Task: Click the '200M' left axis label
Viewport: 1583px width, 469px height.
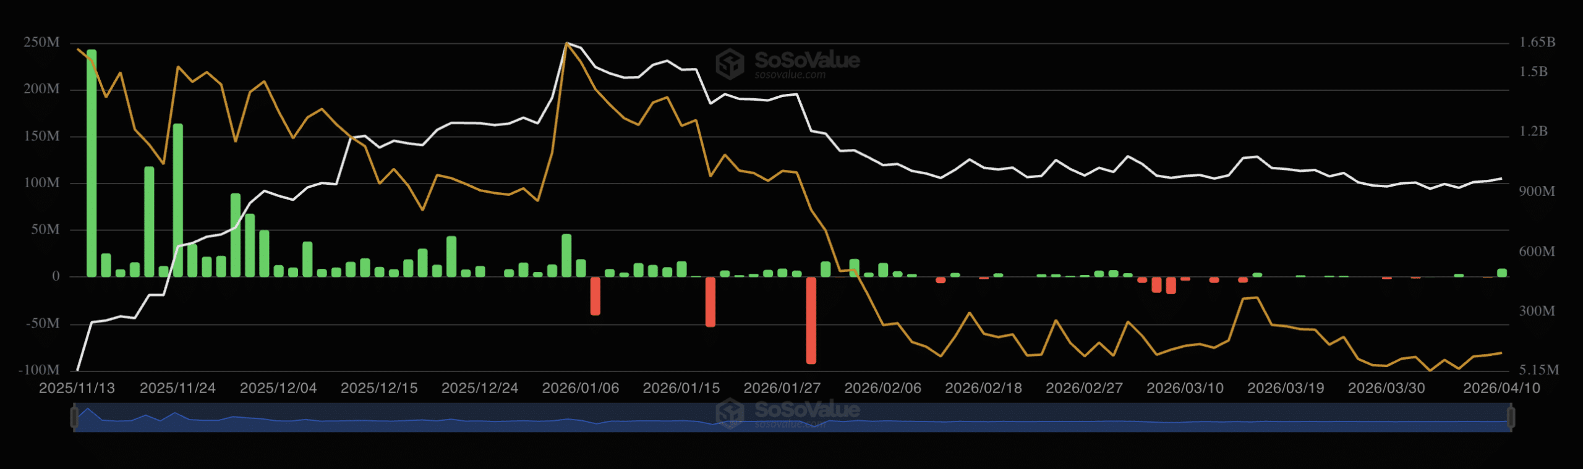Action: click(x=42, y=89)
